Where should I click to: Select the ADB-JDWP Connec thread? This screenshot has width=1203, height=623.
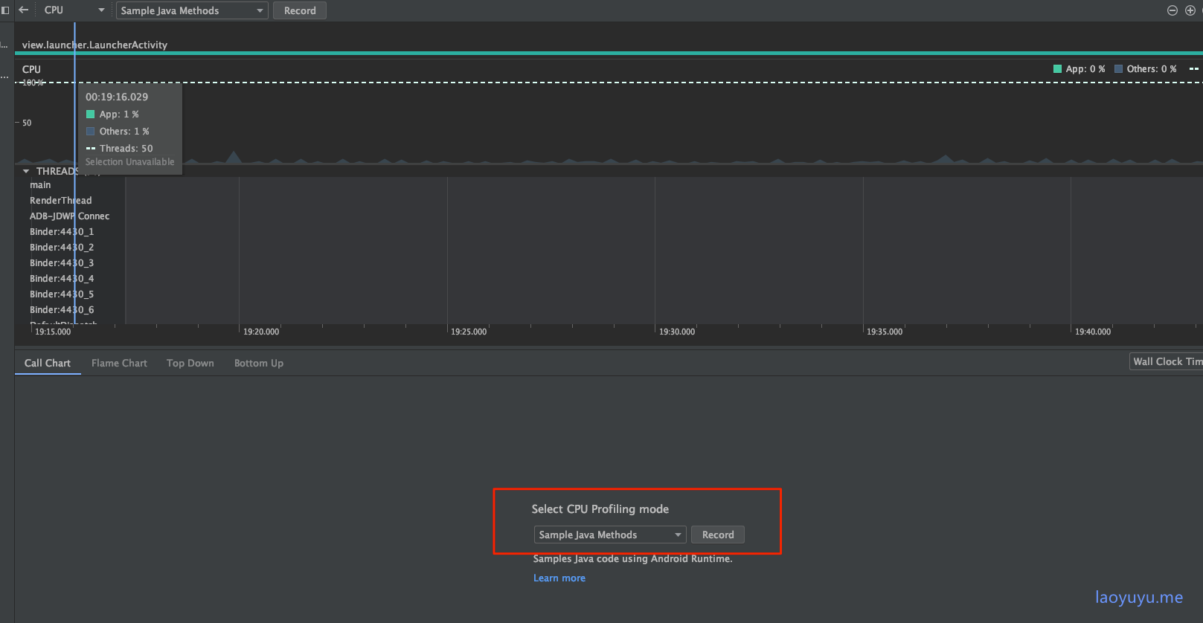[69, 216]
